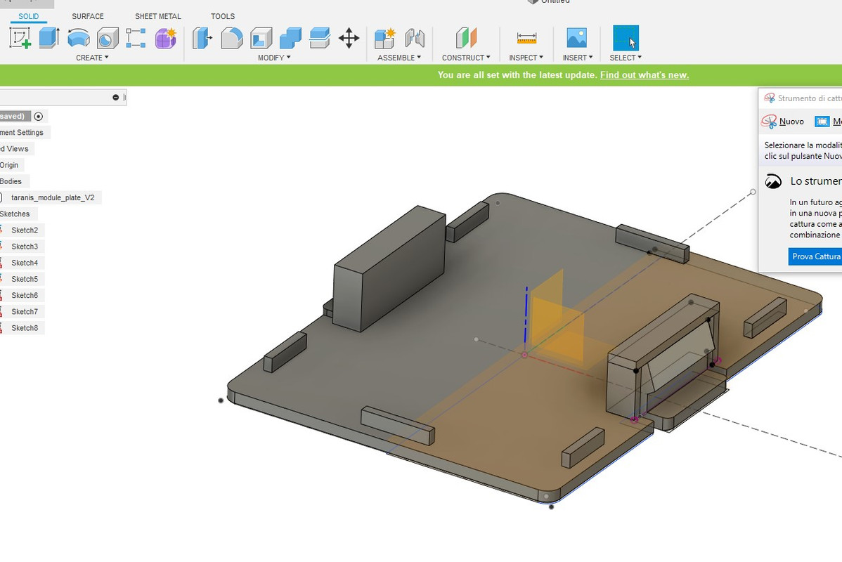
Task: Activate the Press Pull tool
Action: [x=202, y=38]
